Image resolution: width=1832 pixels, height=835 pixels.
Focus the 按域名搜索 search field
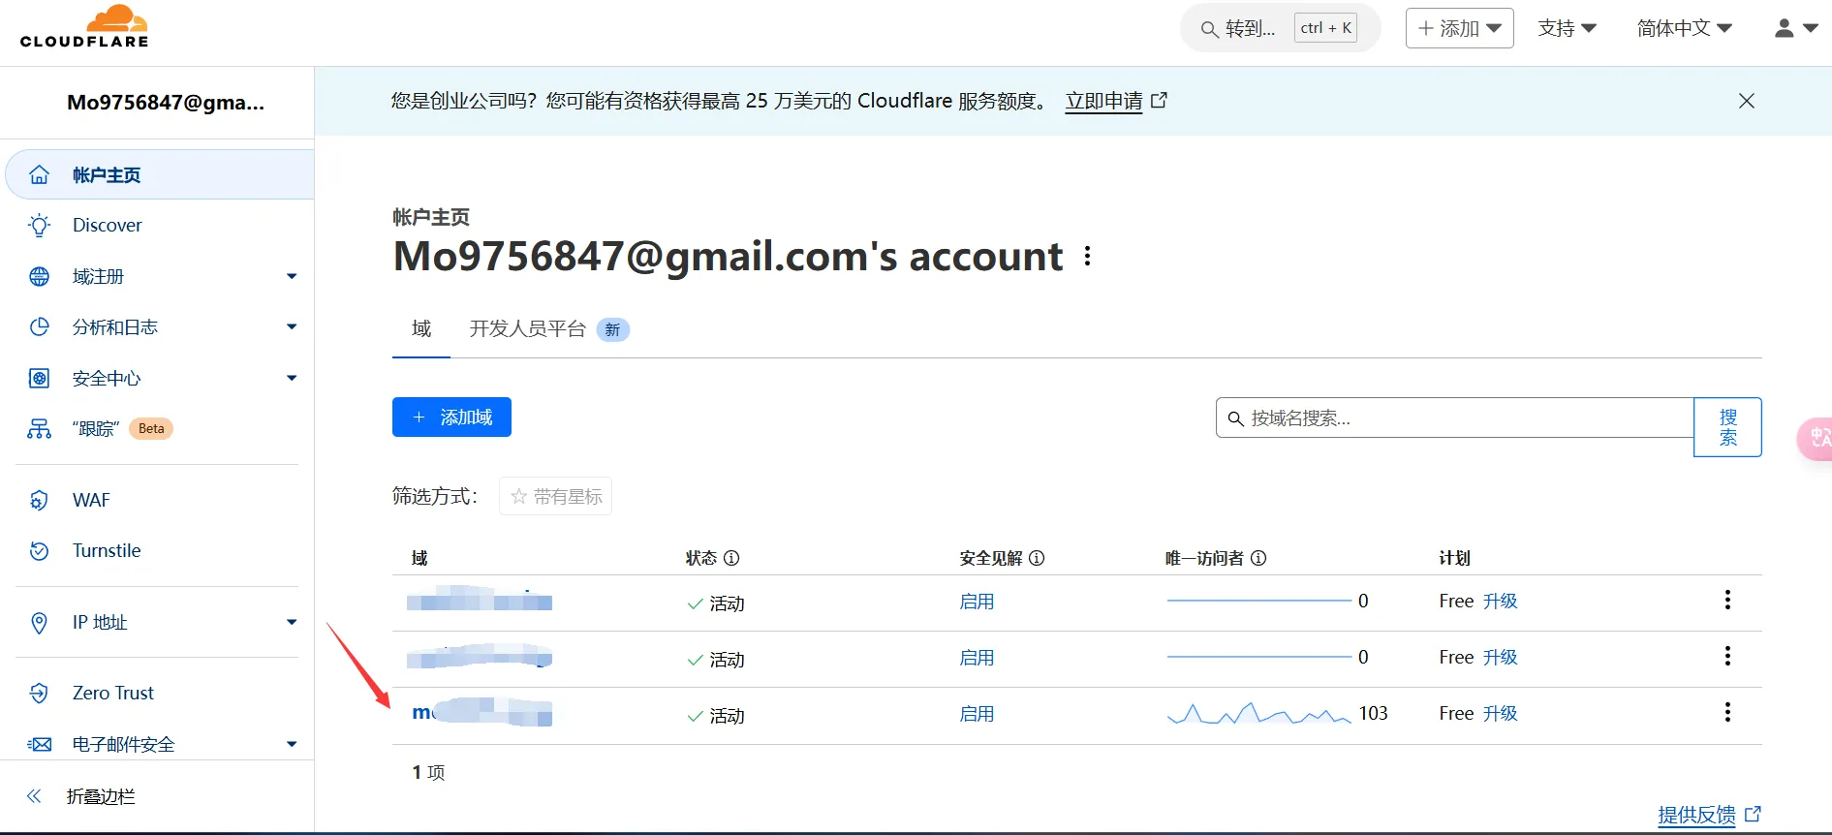1454,417
